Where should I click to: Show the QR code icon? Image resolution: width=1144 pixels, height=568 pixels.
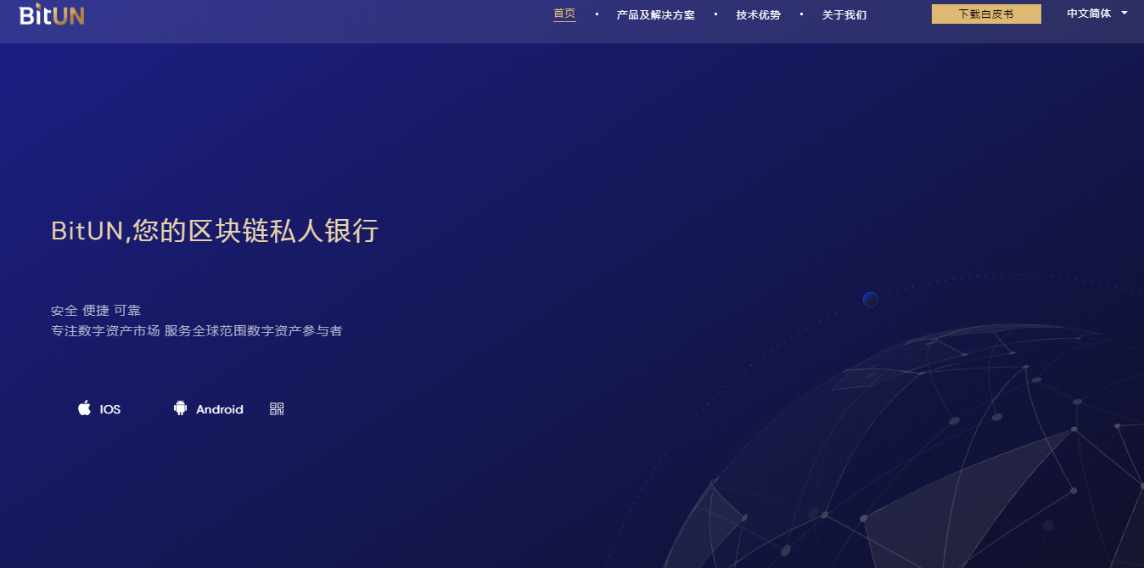click(277, 408)
